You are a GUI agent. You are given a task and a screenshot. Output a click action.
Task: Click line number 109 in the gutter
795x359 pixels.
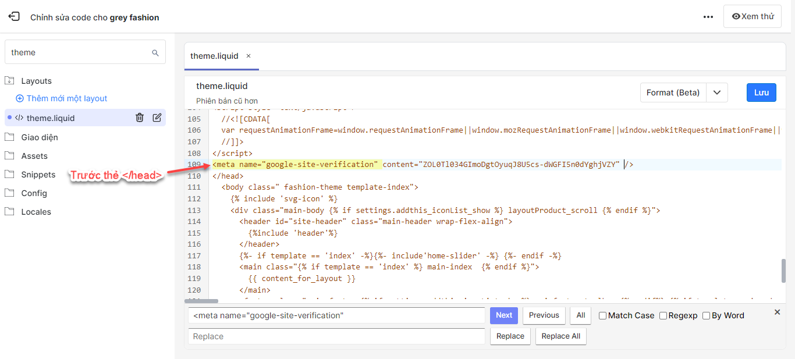pyautogui.click(x=193, y=165)
